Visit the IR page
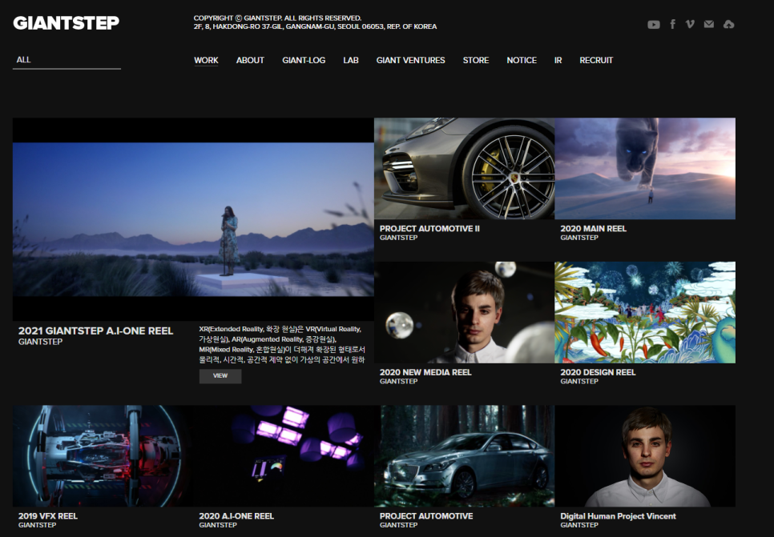Screen dimensions: 774x537 pyautogui.click(x=558, y=60)
